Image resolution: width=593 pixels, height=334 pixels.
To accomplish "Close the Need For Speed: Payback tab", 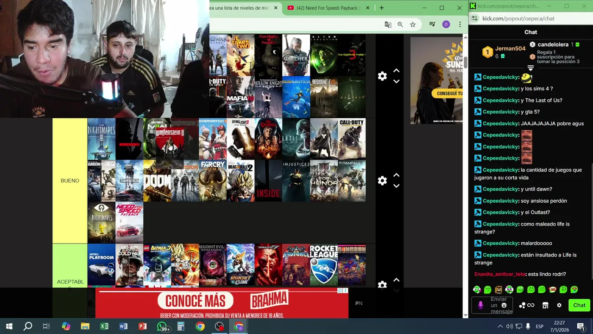I will [x=368, y=8].
